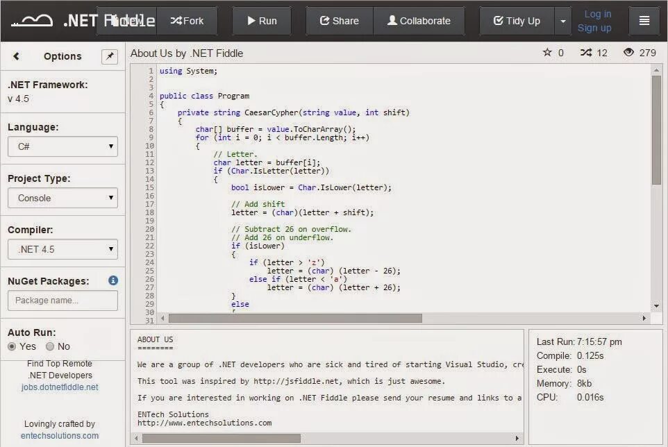Click the code editor vertical scrollbar thumb
This screenshot has height=447, width=668.
click(656, 130)
